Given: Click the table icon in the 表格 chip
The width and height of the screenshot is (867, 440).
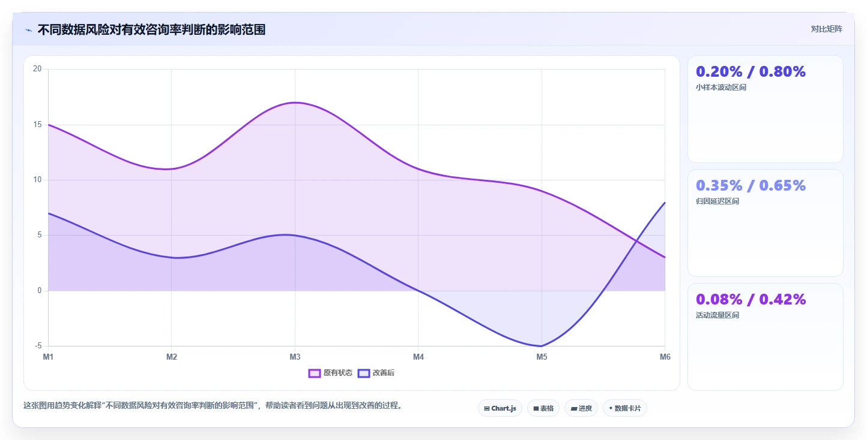Looking at the screenshot, I should (x=536, y=409).
